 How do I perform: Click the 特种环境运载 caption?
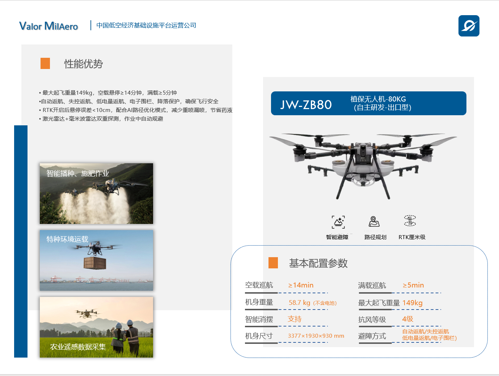coord(67,239)
